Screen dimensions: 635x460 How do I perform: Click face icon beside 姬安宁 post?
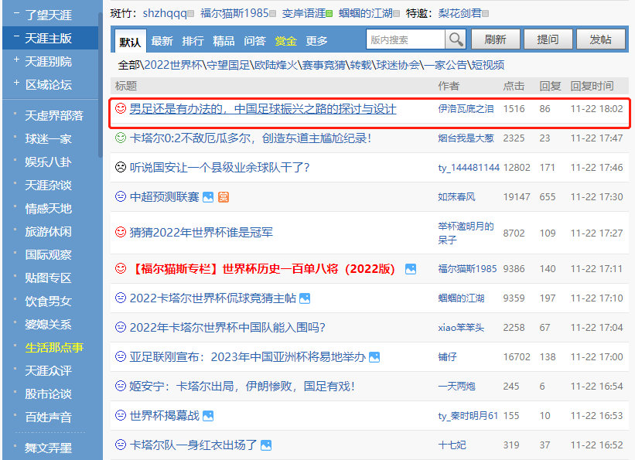121,386
